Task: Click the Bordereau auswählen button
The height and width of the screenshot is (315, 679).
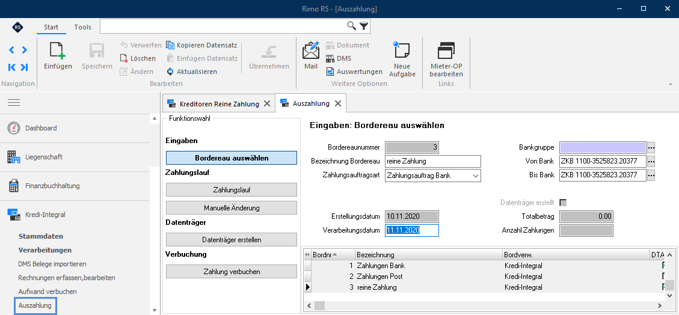Action: pos(231,158)
